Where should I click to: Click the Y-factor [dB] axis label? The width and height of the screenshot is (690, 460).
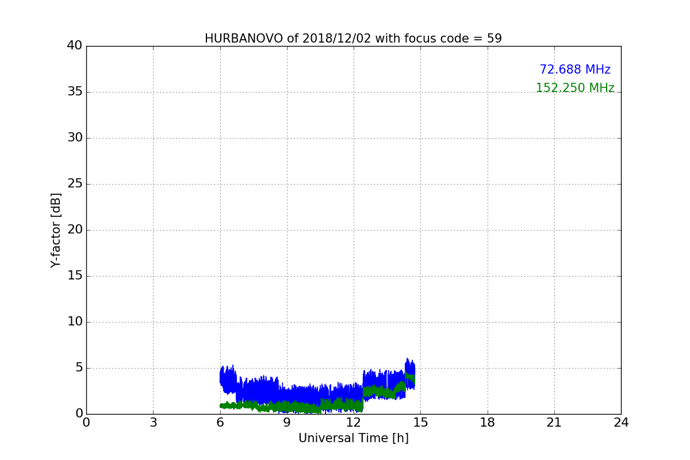56,230
